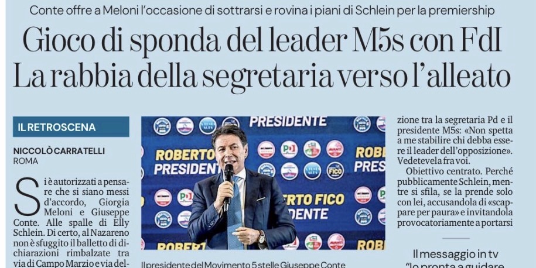536x268 pixels.
Task: Click the 'PRESIDENTE' white text atop the photo
Action: [x=288, y=122]
